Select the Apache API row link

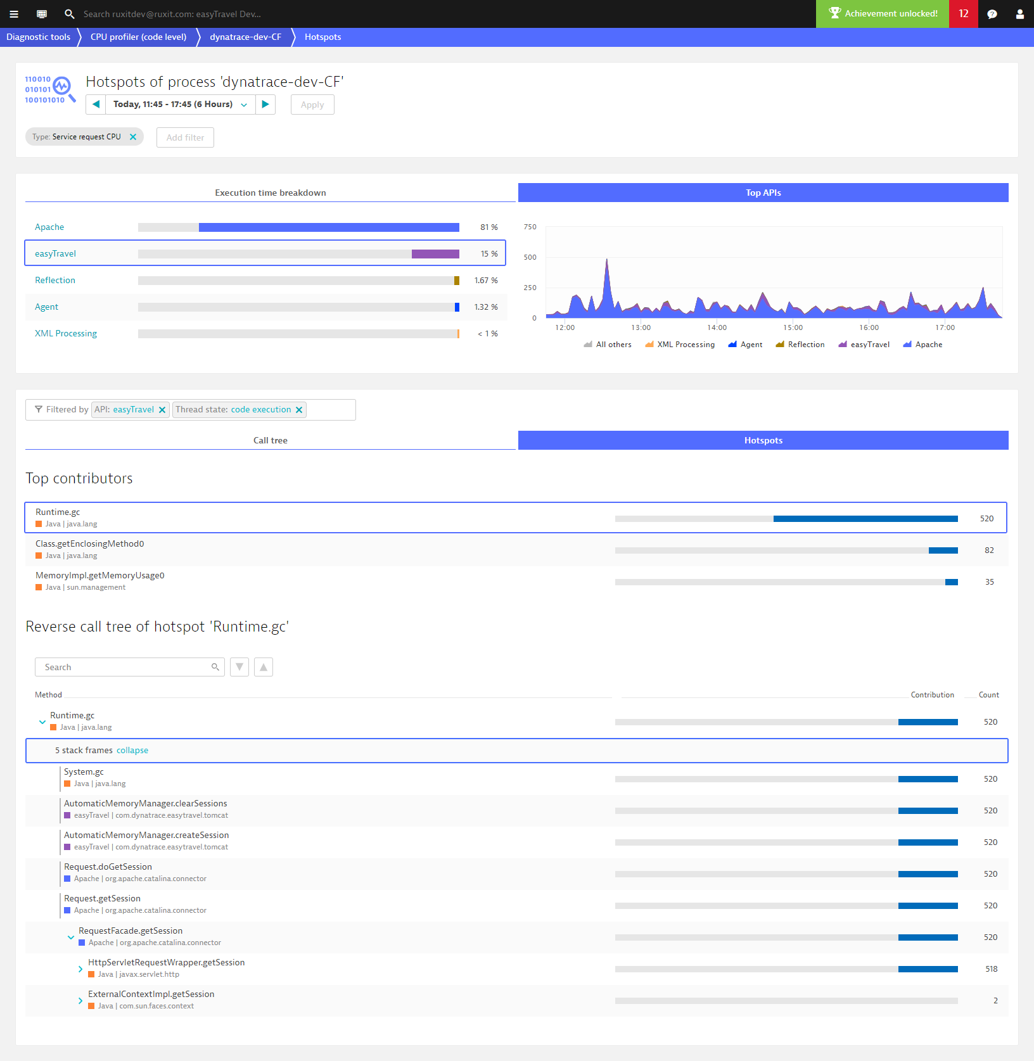click(x=49, y=227)
